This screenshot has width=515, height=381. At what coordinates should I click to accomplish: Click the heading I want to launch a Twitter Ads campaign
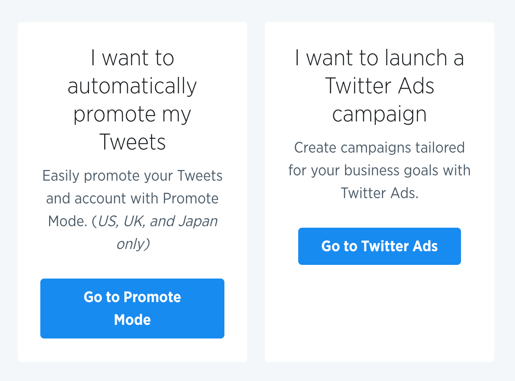[x=379, y=85]
